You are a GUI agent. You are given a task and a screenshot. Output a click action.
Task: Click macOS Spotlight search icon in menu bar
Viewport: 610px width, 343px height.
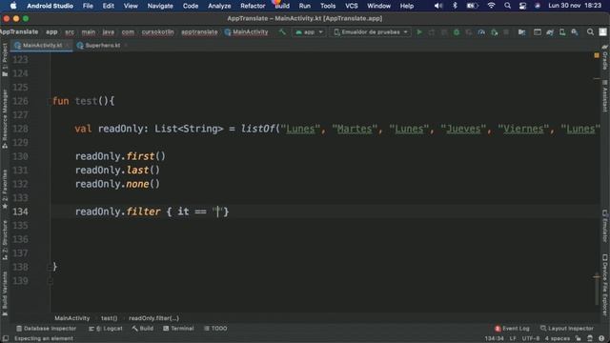coord(507,6)
